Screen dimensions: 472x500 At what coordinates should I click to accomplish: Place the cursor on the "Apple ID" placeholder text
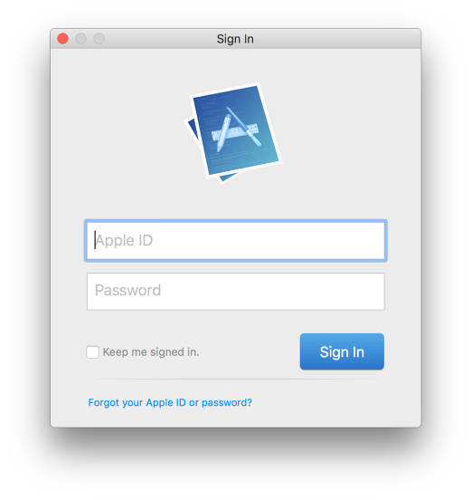[x=124, y=240]
